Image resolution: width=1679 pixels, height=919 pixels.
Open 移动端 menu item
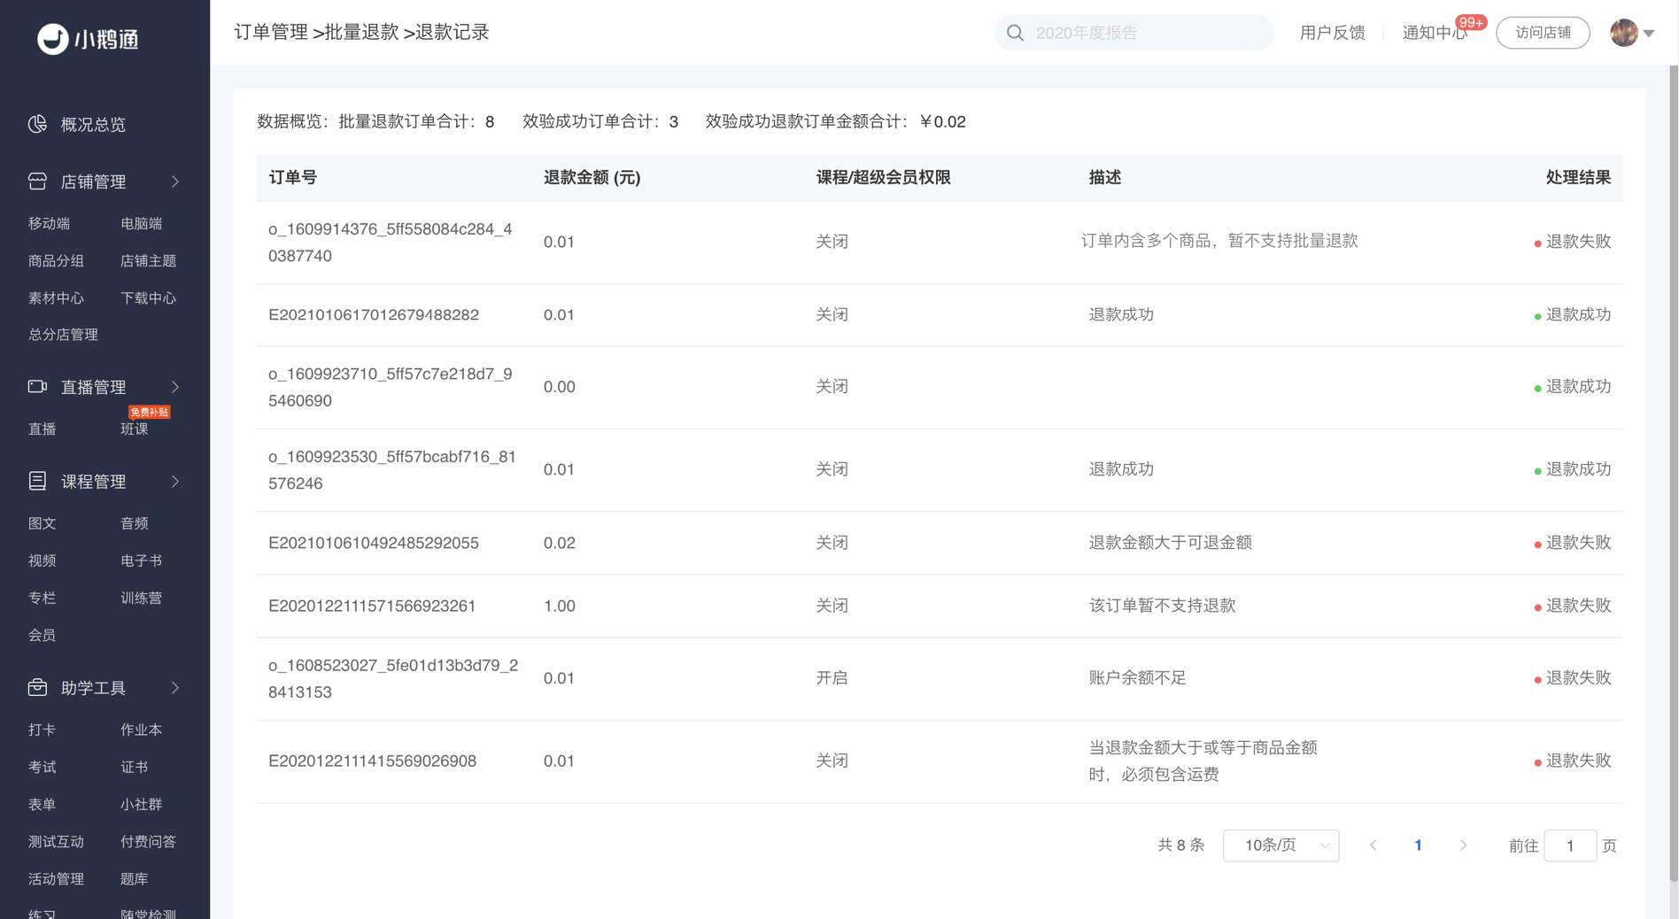(x=49, y=223)
